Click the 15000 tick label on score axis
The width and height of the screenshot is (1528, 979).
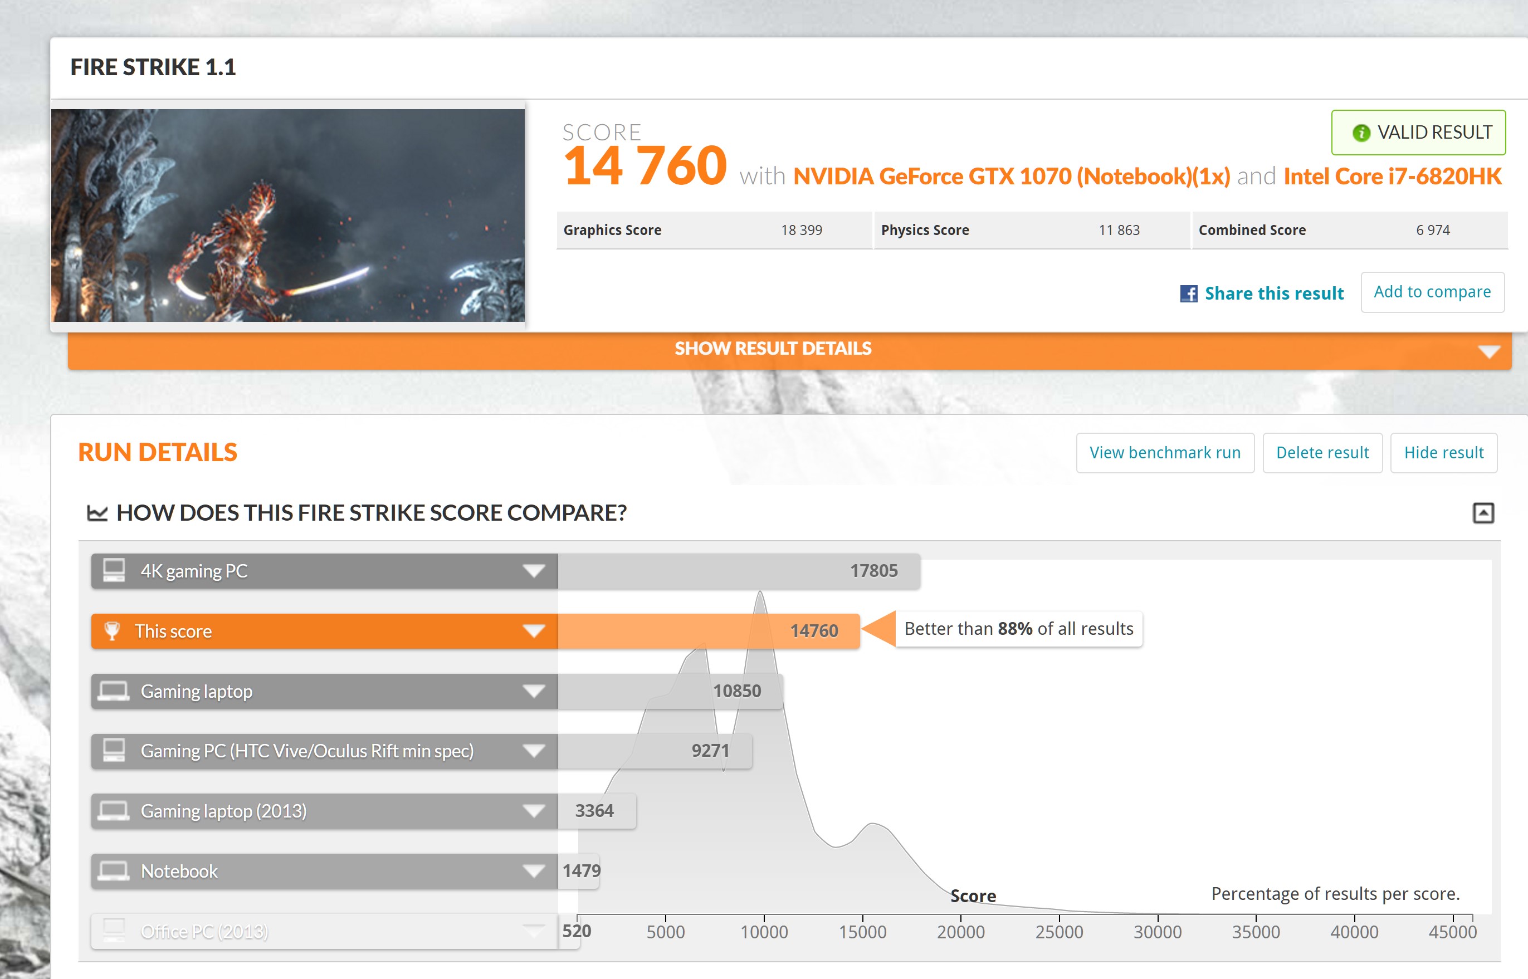point(862,932)
